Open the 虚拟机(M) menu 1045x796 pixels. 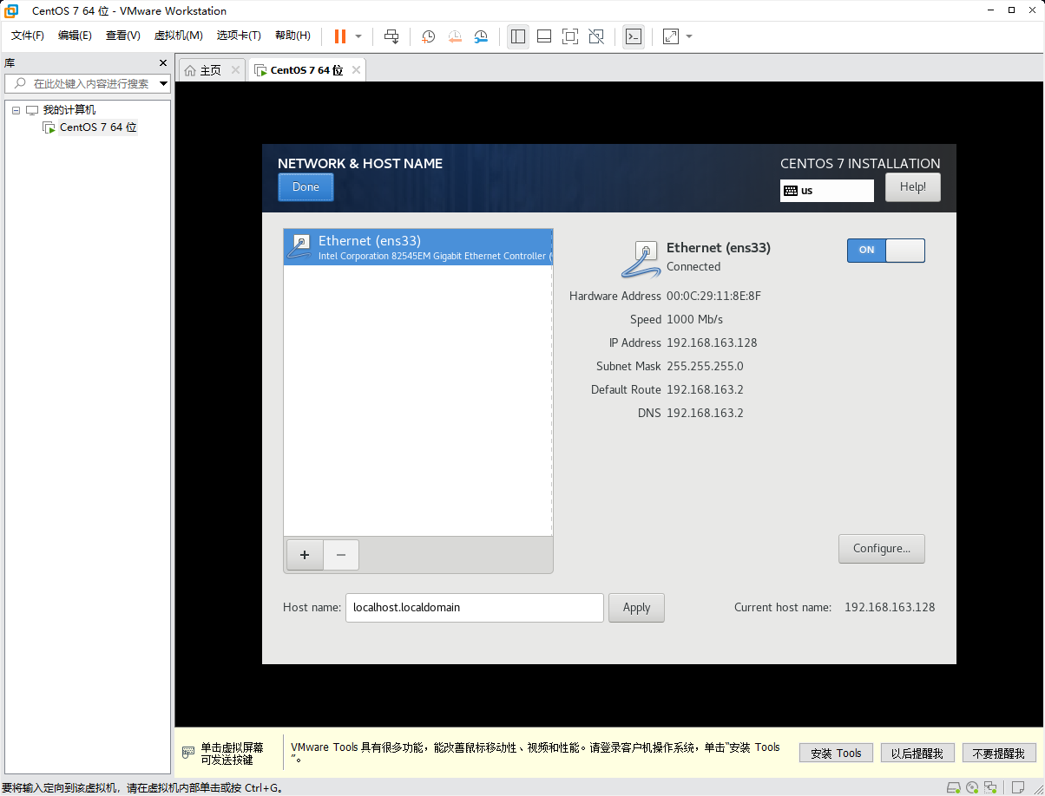point(178,36)
